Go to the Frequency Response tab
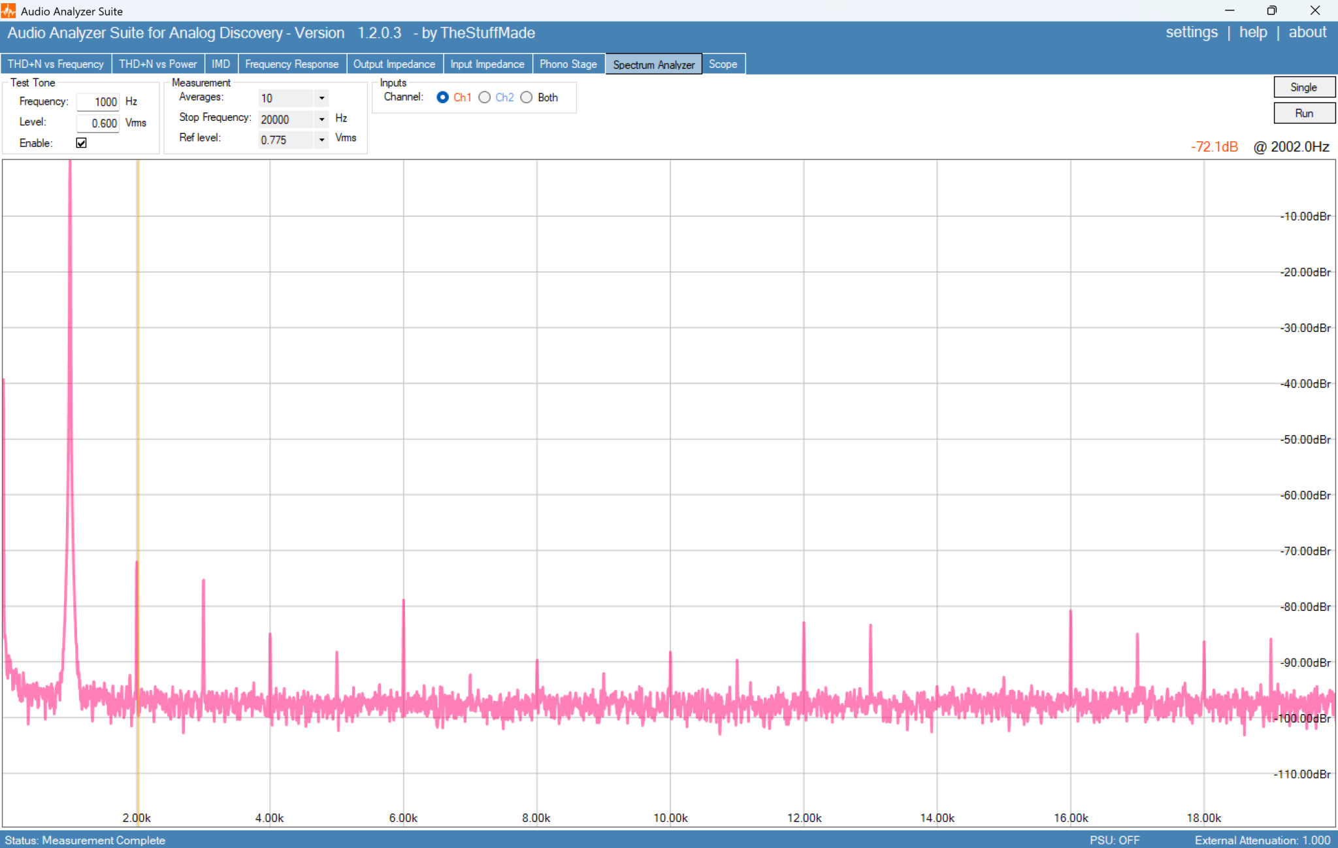This screenshot has width=1338, height=848. (x=292, y=64)
